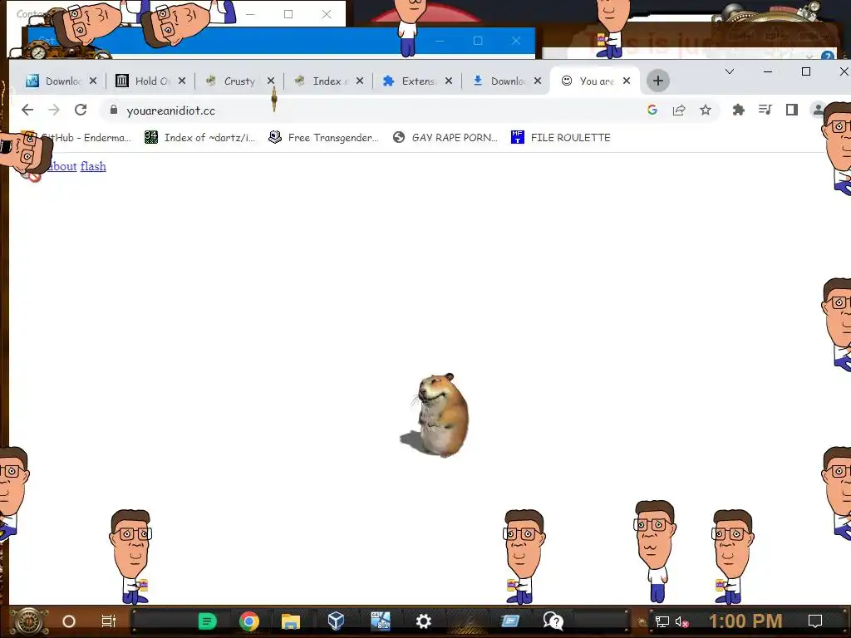851x638 pixels.
Task: Share this page via share icon
Action: point(679,110)
